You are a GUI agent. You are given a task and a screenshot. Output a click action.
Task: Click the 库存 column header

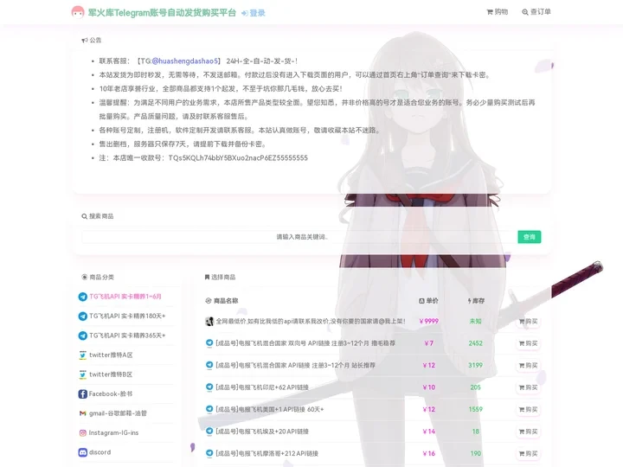476,301
